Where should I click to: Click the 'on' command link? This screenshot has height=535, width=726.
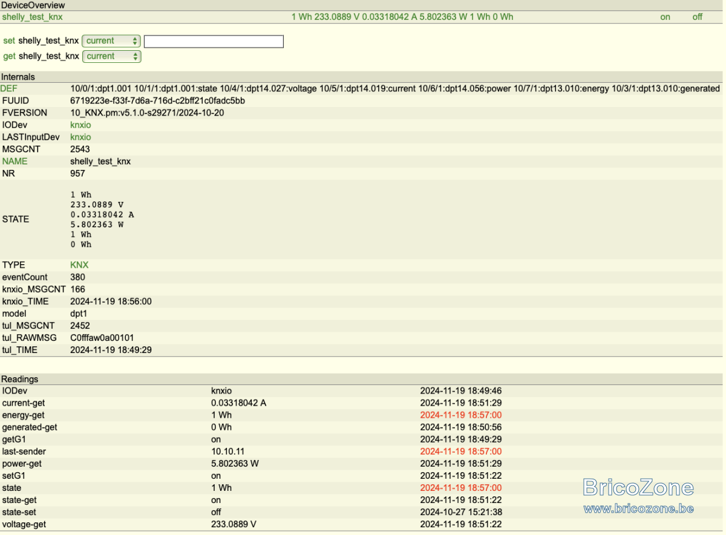coord(665,17)
